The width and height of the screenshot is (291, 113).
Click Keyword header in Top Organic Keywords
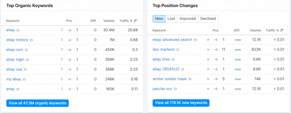coord(13,21)
